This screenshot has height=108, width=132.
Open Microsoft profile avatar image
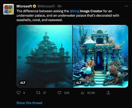click(8, 9)
